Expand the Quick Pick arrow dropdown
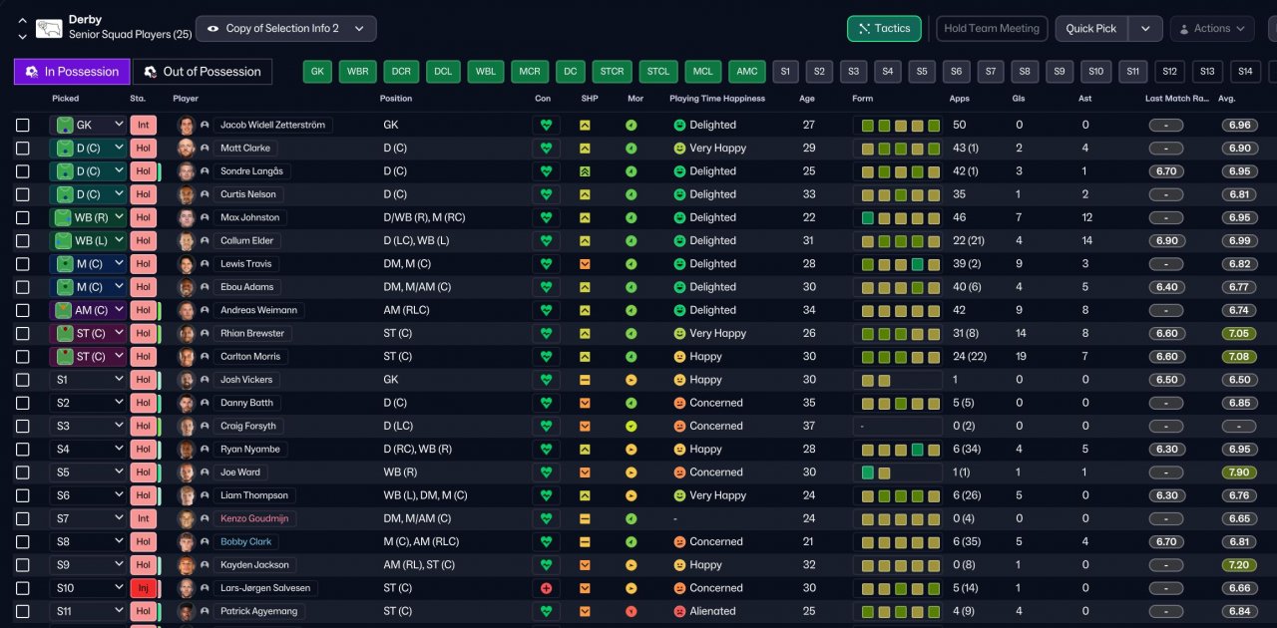This screenshot has height=628, width=1277. coord(1146,29)
